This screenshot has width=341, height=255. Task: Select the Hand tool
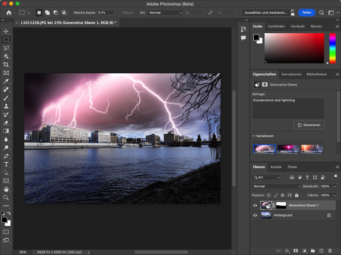point(6,189)
